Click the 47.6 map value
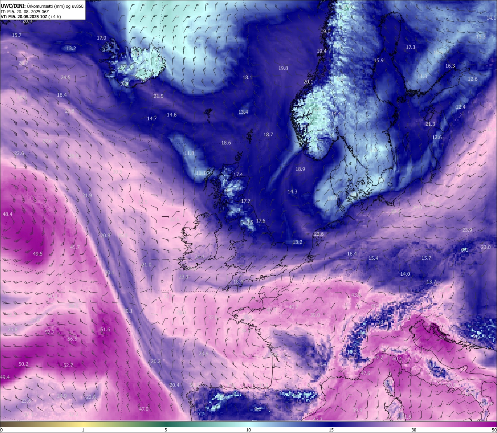 365,374
